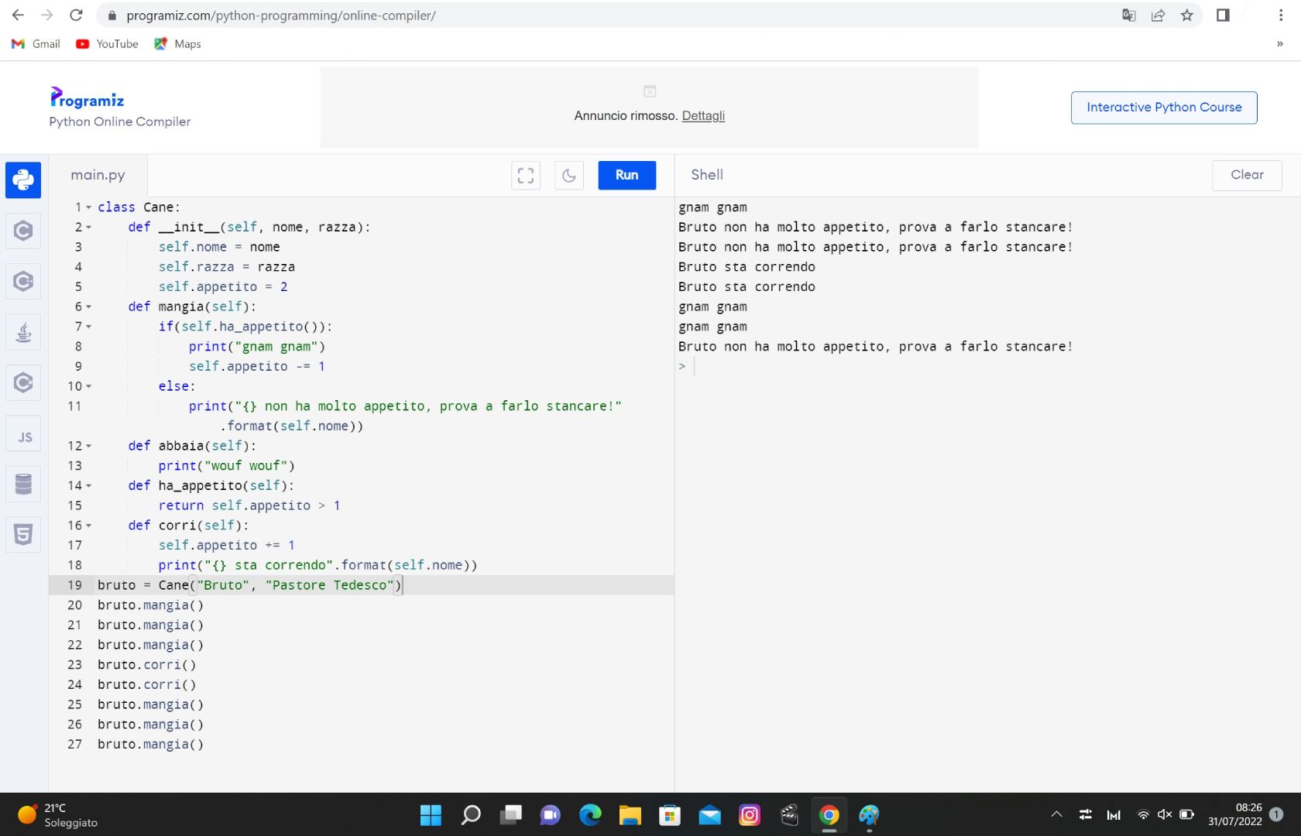Clear the Shell output
1301x836 pixels.
[x=1246, y=175]
